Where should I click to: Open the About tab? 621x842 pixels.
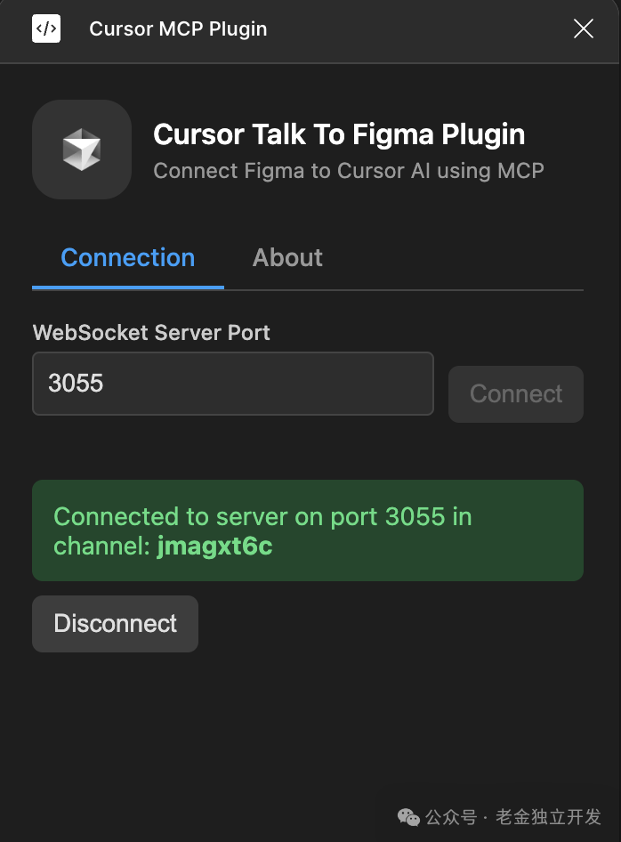(x=287, y=258)
